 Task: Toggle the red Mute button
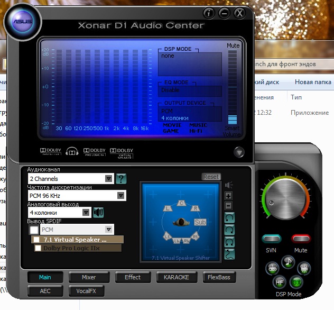301,239
